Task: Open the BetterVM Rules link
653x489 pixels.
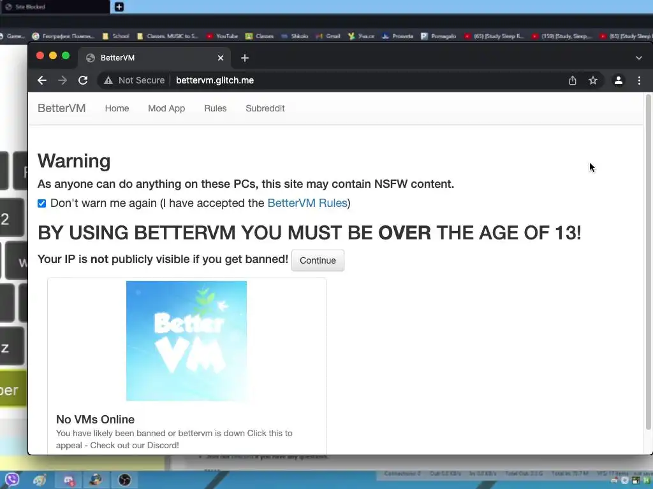Action: [x=307, y=203]
